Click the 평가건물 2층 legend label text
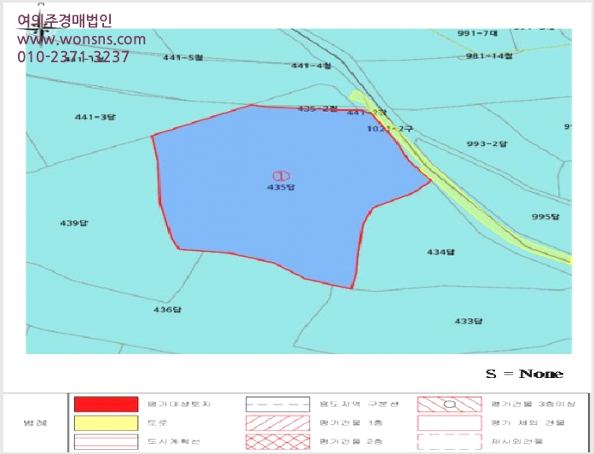Viewport: 594px width, 454px height. (351, 441)
